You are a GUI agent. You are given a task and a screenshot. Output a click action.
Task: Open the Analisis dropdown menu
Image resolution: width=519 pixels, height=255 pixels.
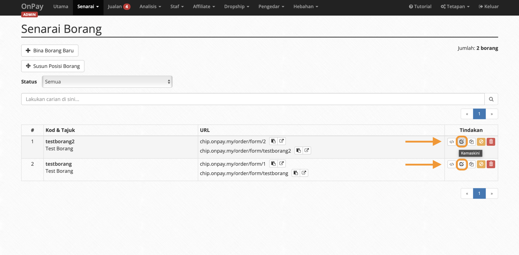[150, 7]
